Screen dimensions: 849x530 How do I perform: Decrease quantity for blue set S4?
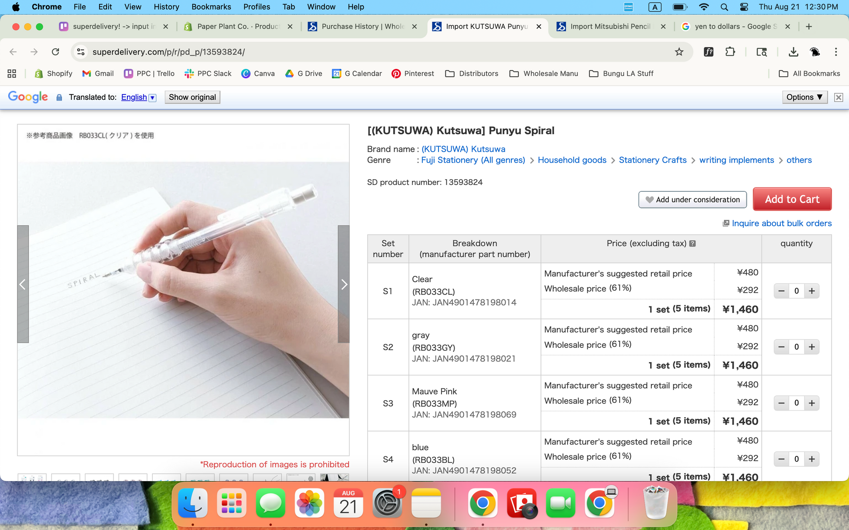click(781, 459)
